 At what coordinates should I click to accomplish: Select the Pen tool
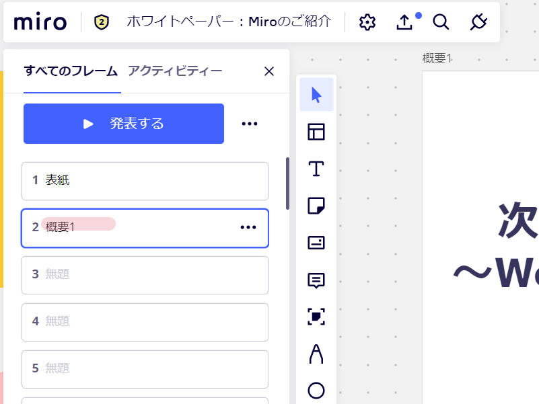click(316, 354)
